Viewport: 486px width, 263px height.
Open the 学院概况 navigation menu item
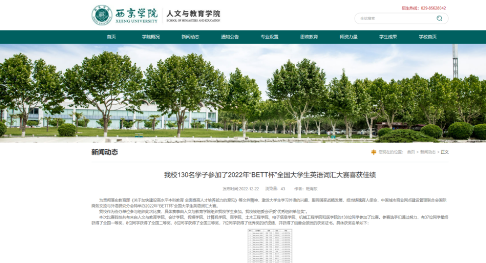[x=151, y=37]
